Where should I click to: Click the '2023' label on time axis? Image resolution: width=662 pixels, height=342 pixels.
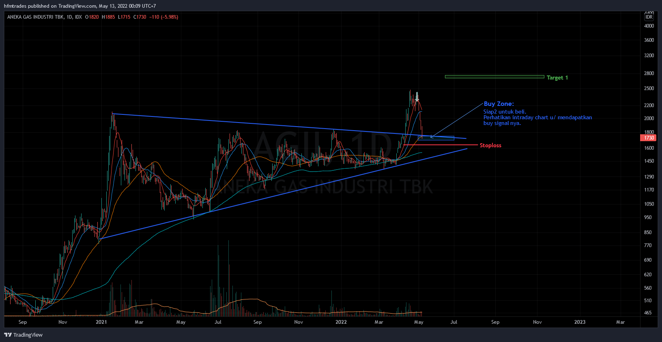point(580,322)
